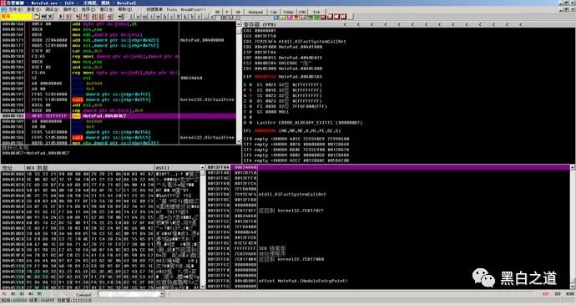Open Run trace with ... icon
The image size is (576, 305).
click(x=205, y=17)
